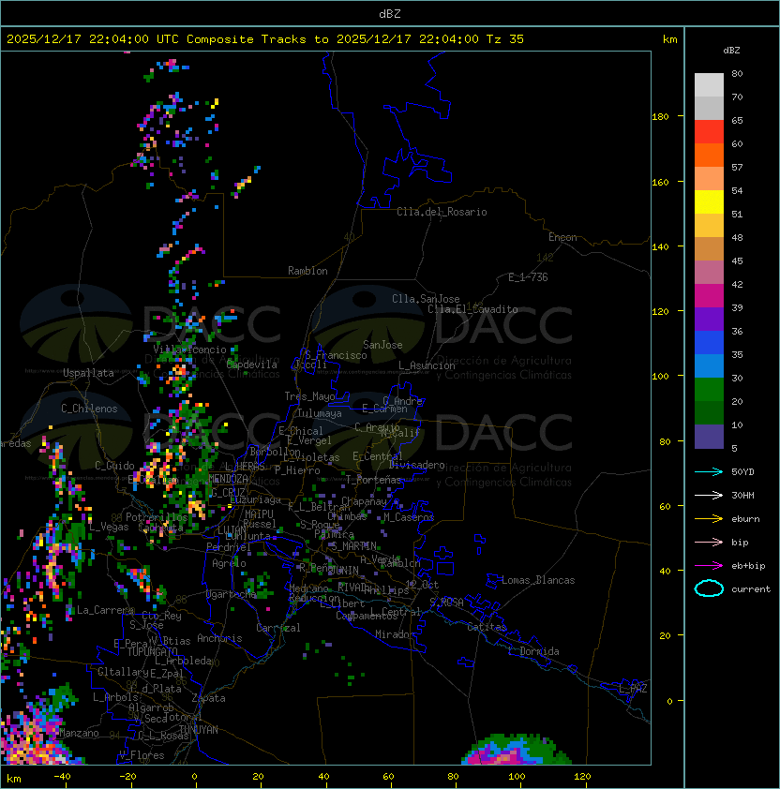Click the Zapata map label
The width and height of the screenshot is (780, 789).
tap(208, 698)
